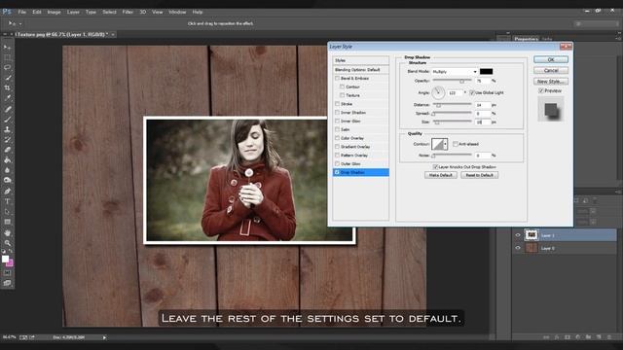
Task: Click the Layer 1 thumbnail
Action: click(x=531, y=235)
